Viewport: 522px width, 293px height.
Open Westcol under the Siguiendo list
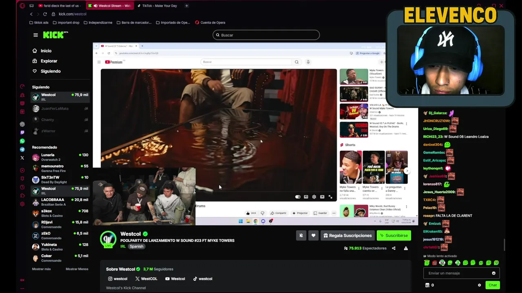(x=60, y=97)
